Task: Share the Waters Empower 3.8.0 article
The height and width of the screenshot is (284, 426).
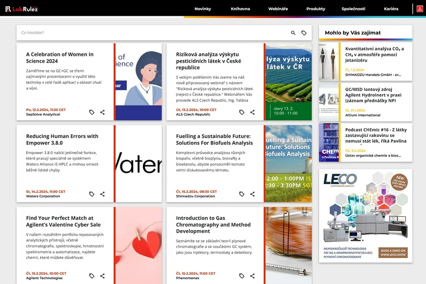Action: click(x=102, y=194)
